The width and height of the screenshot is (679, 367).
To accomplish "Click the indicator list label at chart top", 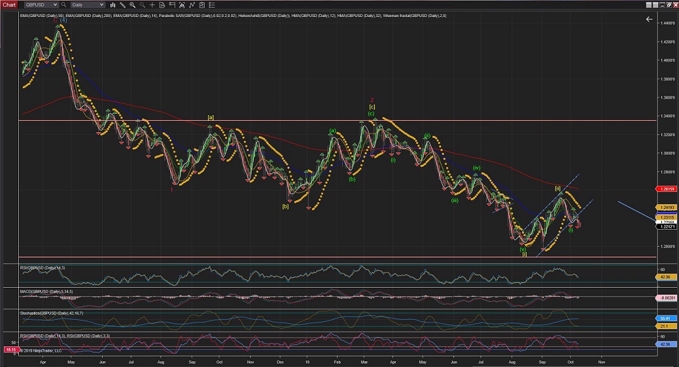I will (x=233, y=16).
